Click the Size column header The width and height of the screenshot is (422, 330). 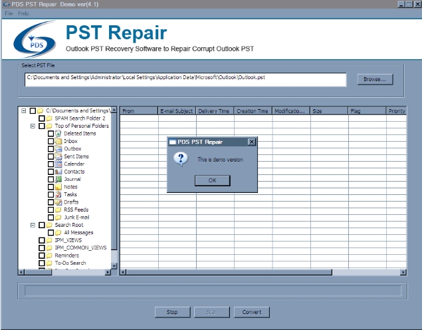(329, 110)
